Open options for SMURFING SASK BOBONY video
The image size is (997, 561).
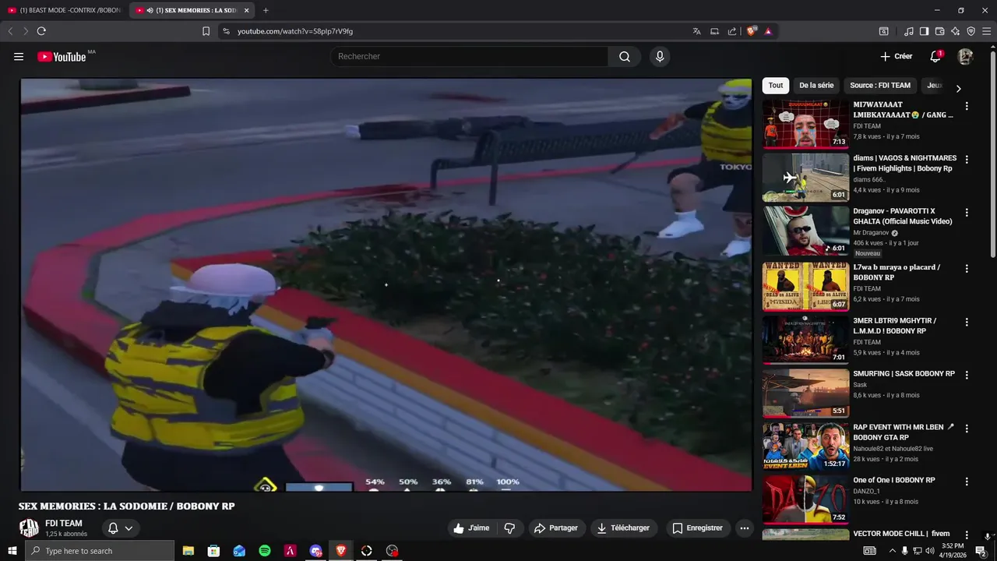(967, 376)
